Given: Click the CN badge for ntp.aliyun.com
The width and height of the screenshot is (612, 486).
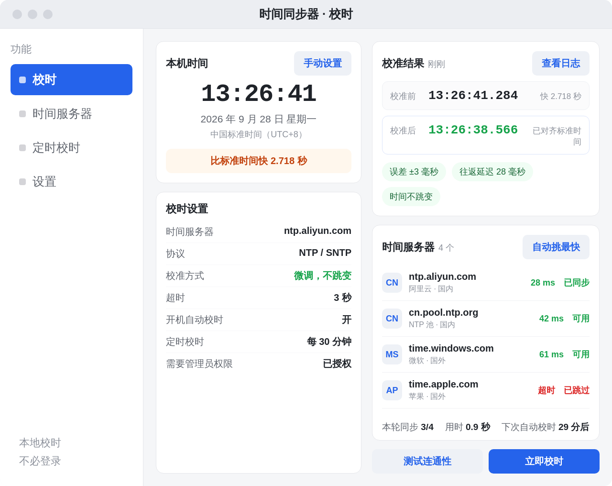Looking at the screenshot, I should tap(392, 283).
